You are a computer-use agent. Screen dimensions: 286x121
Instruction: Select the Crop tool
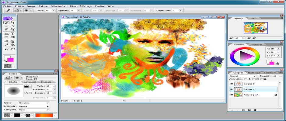[x=12, y=29]
